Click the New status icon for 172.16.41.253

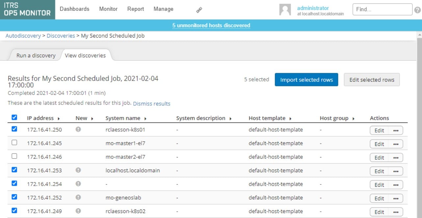click(x=78, y=170)
